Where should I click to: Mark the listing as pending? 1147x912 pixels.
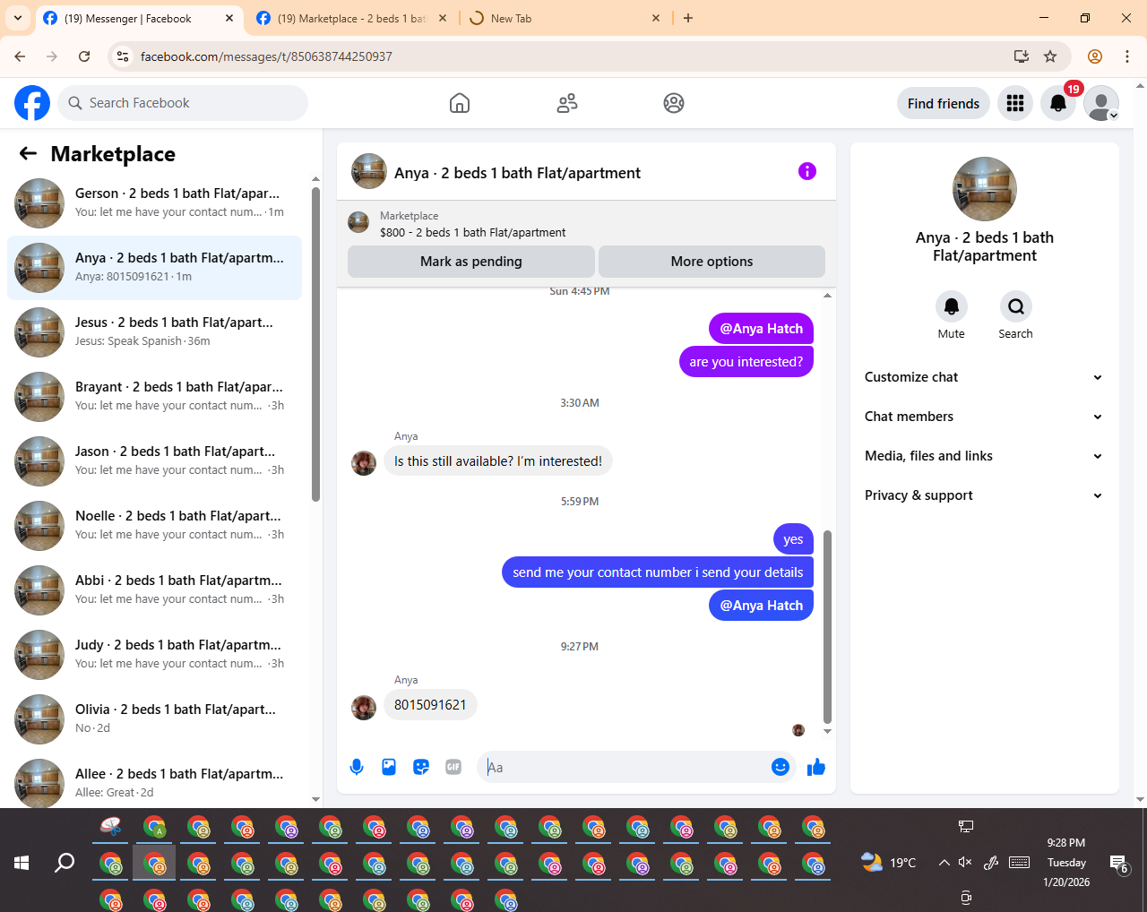471,262
